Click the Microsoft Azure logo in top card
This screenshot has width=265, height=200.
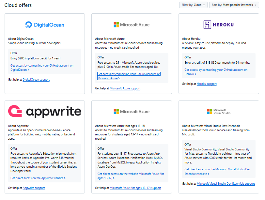click(132, 25)
